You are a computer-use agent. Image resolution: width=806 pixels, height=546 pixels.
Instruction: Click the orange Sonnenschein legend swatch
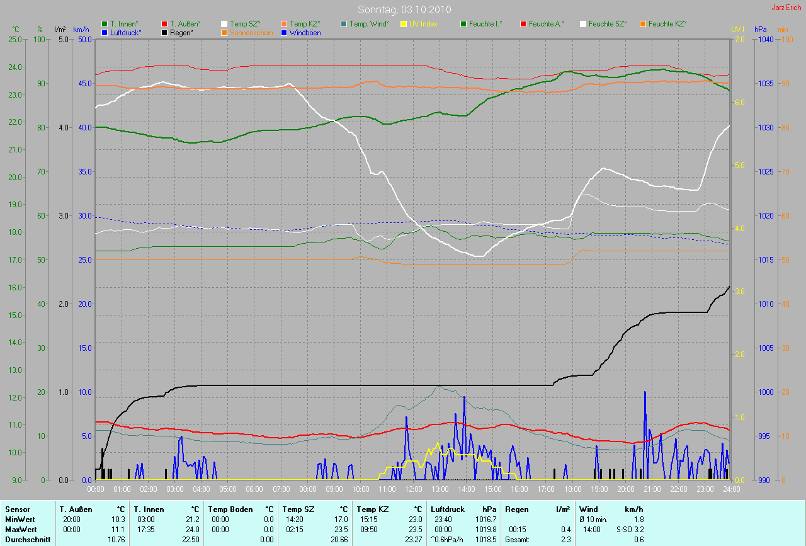[224, 32]
